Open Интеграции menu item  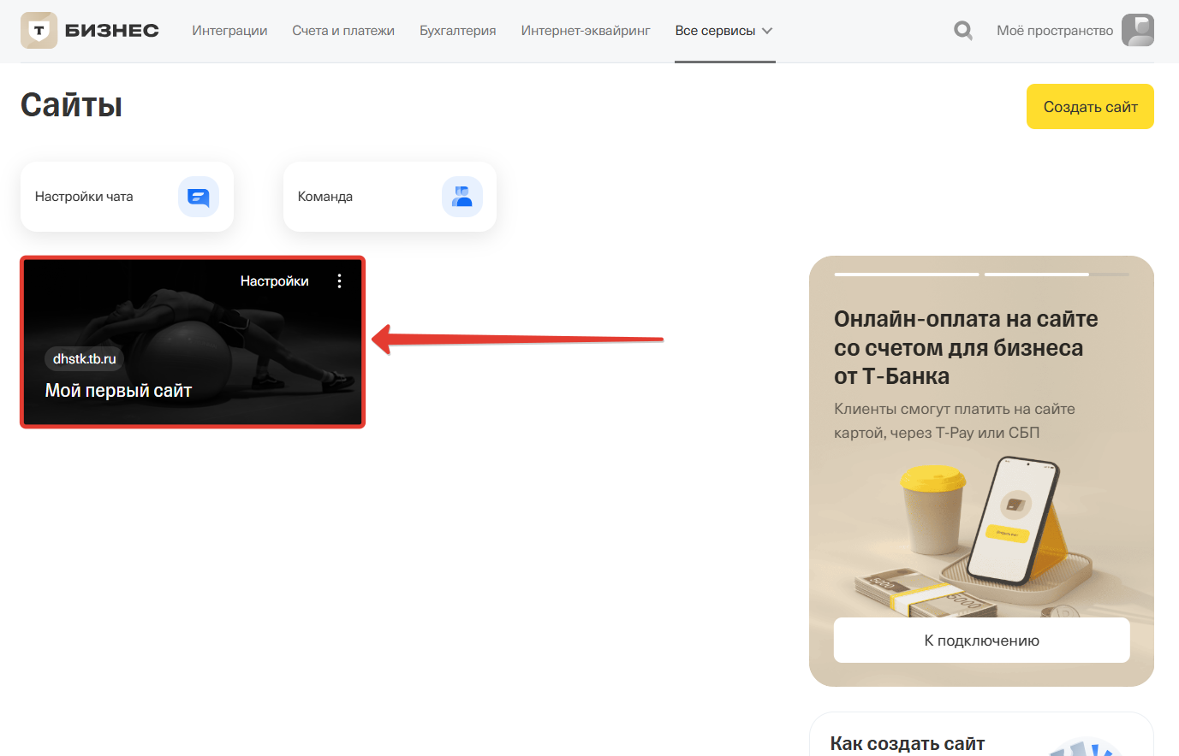229,31
